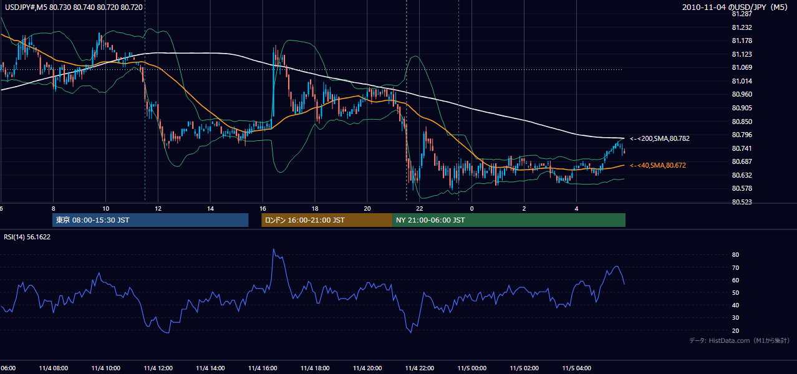Click hour label 22 under the price chart
797x374 pixels.
click(420, 209)
